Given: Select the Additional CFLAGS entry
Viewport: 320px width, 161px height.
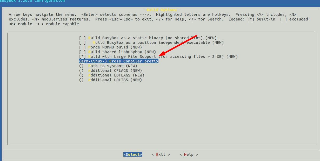Looking at the screenshot, I should [110, 71].
